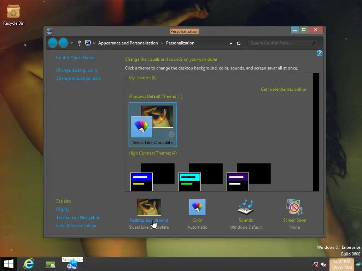Click the Control Panel icon in the address bar

coord(88,43)
